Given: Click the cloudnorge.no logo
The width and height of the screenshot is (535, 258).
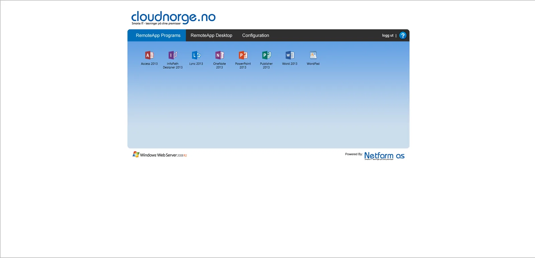Looking at the screenshot, I should point(173,18).
